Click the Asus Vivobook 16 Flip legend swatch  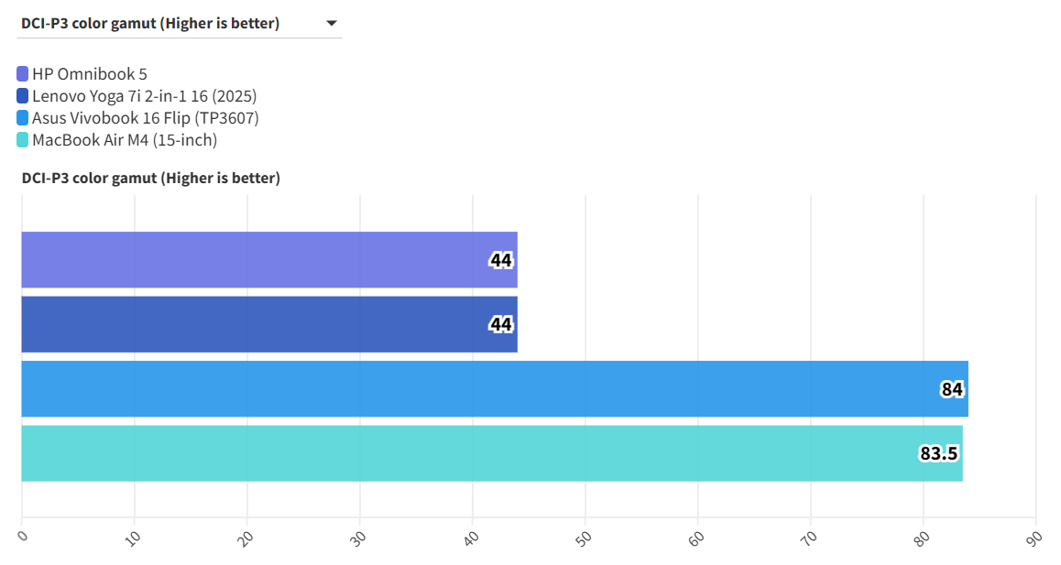pos(23,118)
